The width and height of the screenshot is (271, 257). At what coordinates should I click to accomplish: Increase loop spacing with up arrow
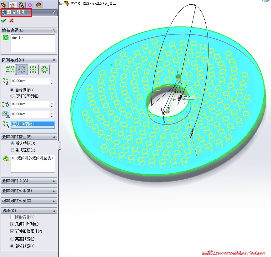click(52, 79)
